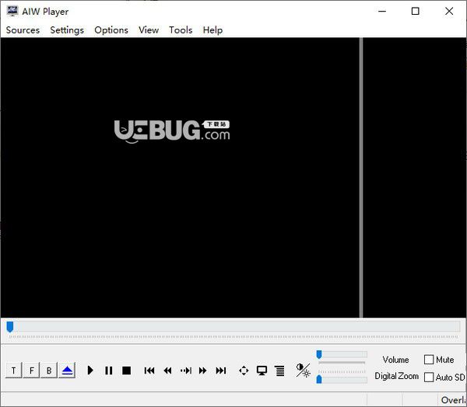Screen dimensions: 467x407
Task: Maximize the AIW Player window
Action: (415, 12)
